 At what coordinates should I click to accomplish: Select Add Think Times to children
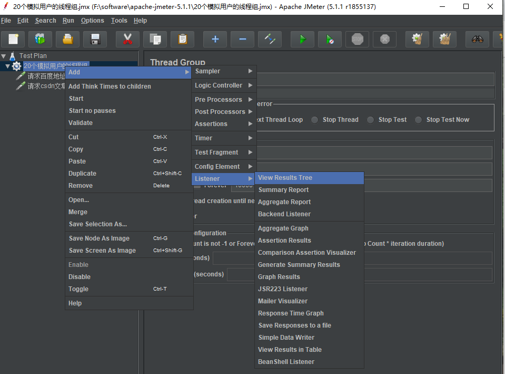tap(128, 87)
